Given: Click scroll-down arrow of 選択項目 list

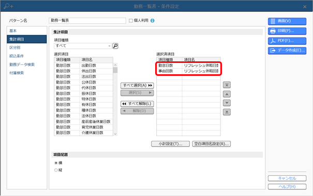Looking at the screenshot, I should click(x=115, y=134).
